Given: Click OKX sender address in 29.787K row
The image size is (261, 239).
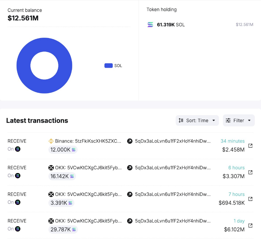Looking at the screenshot, I should 88,221.
